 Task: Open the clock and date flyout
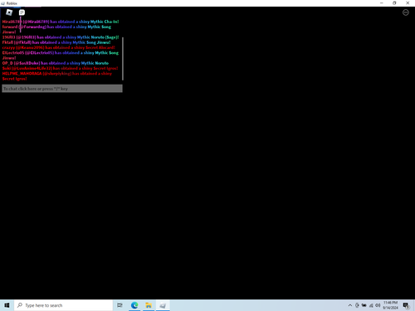tap(390, 305)
